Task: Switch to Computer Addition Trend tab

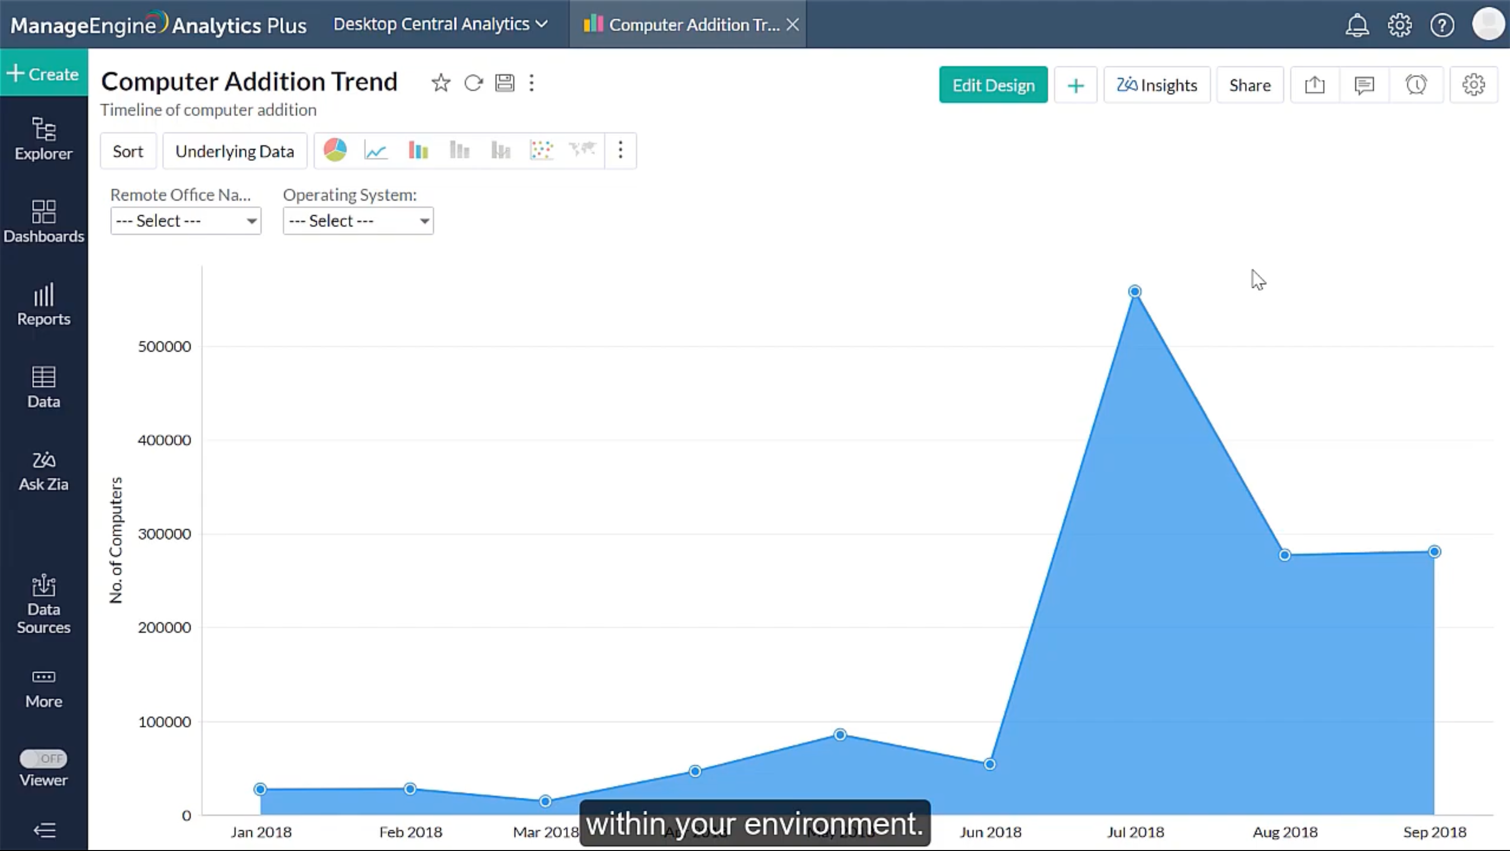Action: pos(682,25)
